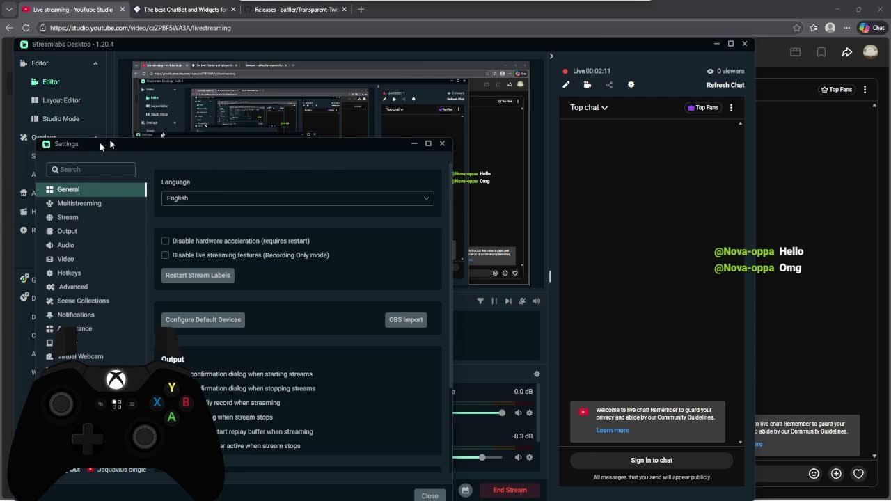Click the browser back arrow
Image resolution: width=891 pixels, height=501 pixels.
point(9,28)
